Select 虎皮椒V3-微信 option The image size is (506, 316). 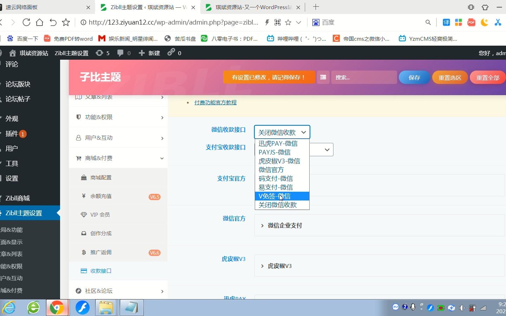click(282, 161)
